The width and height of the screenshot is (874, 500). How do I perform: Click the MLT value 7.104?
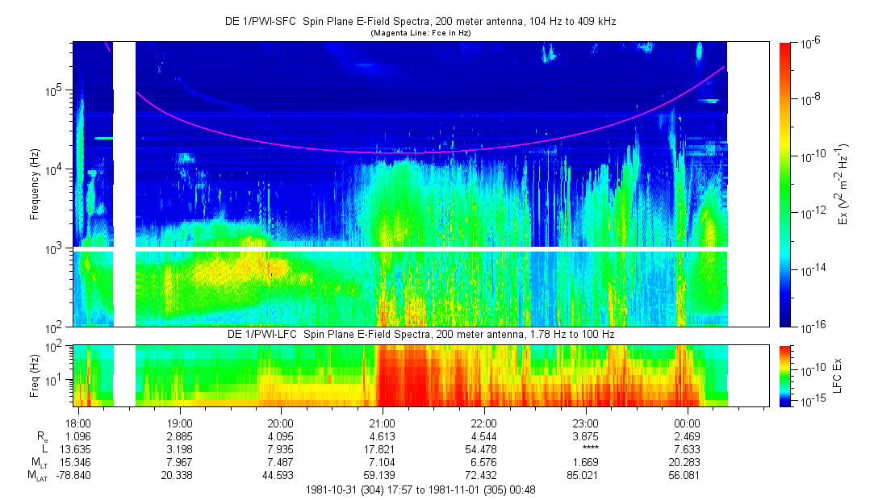(383, 462)
